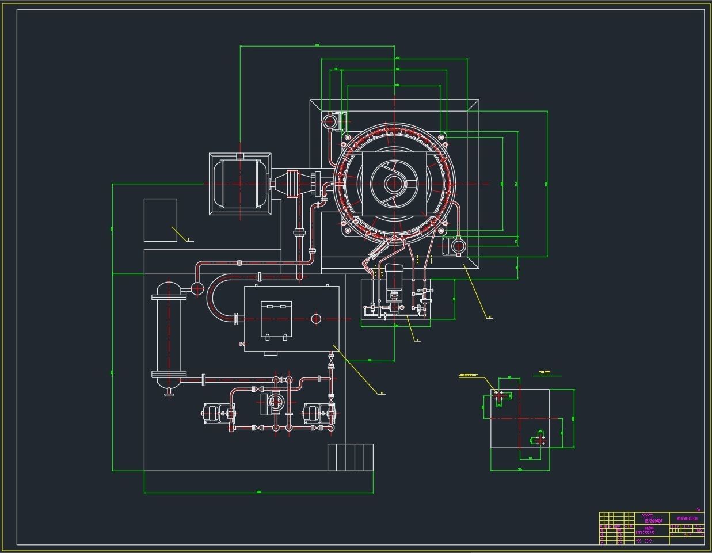
Task: Select the drawing number in the title block
Action: click(x=687, y=518)
